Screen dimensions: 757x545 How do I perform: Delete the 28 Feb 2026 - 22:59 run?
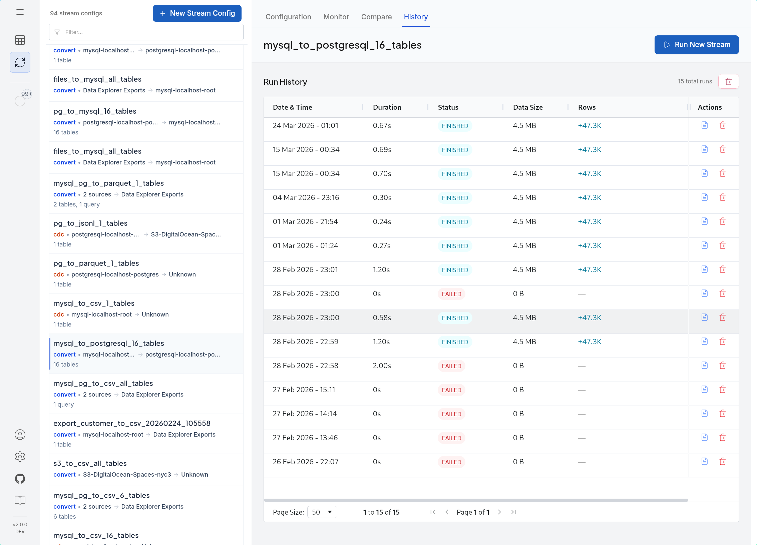723,342
